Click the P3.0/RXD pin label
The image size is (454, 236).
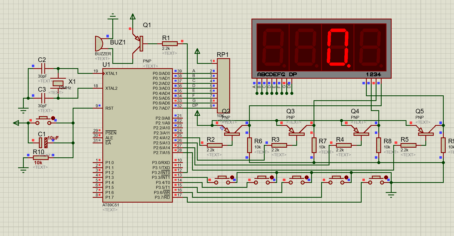[x=161, y=163]
